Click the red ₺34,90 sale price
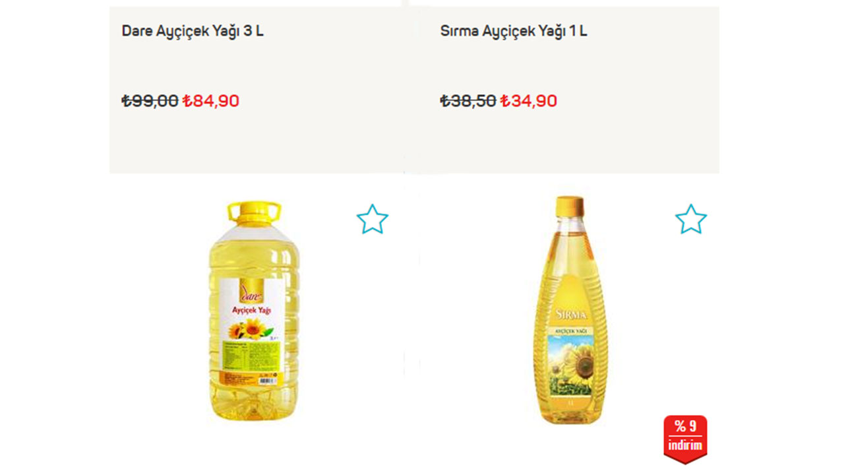The image size is (844, 475). pos(529,101)
